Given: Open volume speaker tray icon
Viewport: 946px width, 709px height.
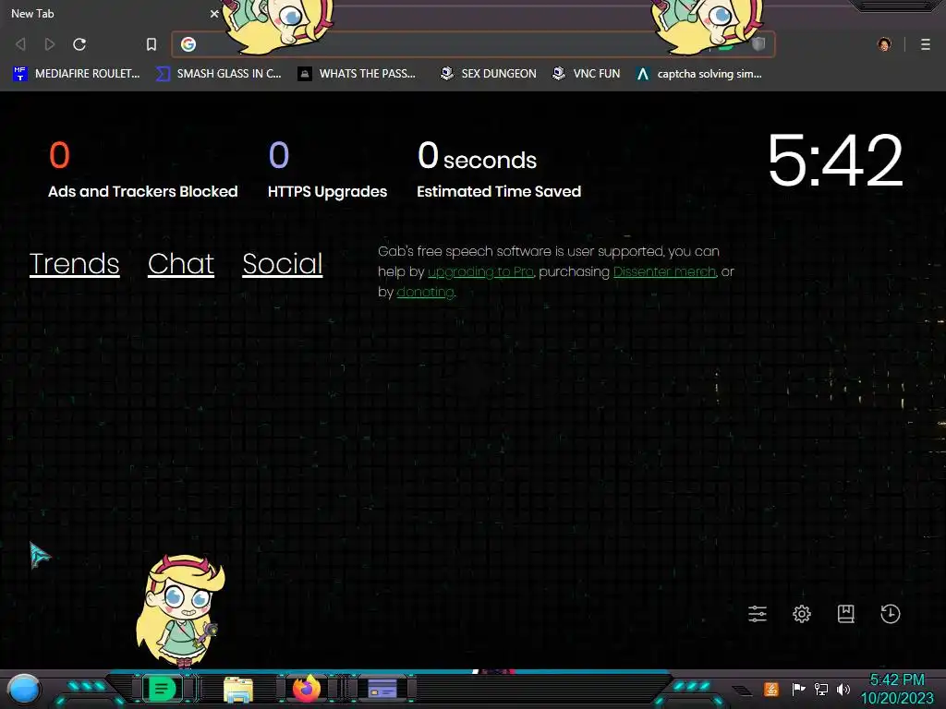Looking at the screenshot, I should click(843, 689).
